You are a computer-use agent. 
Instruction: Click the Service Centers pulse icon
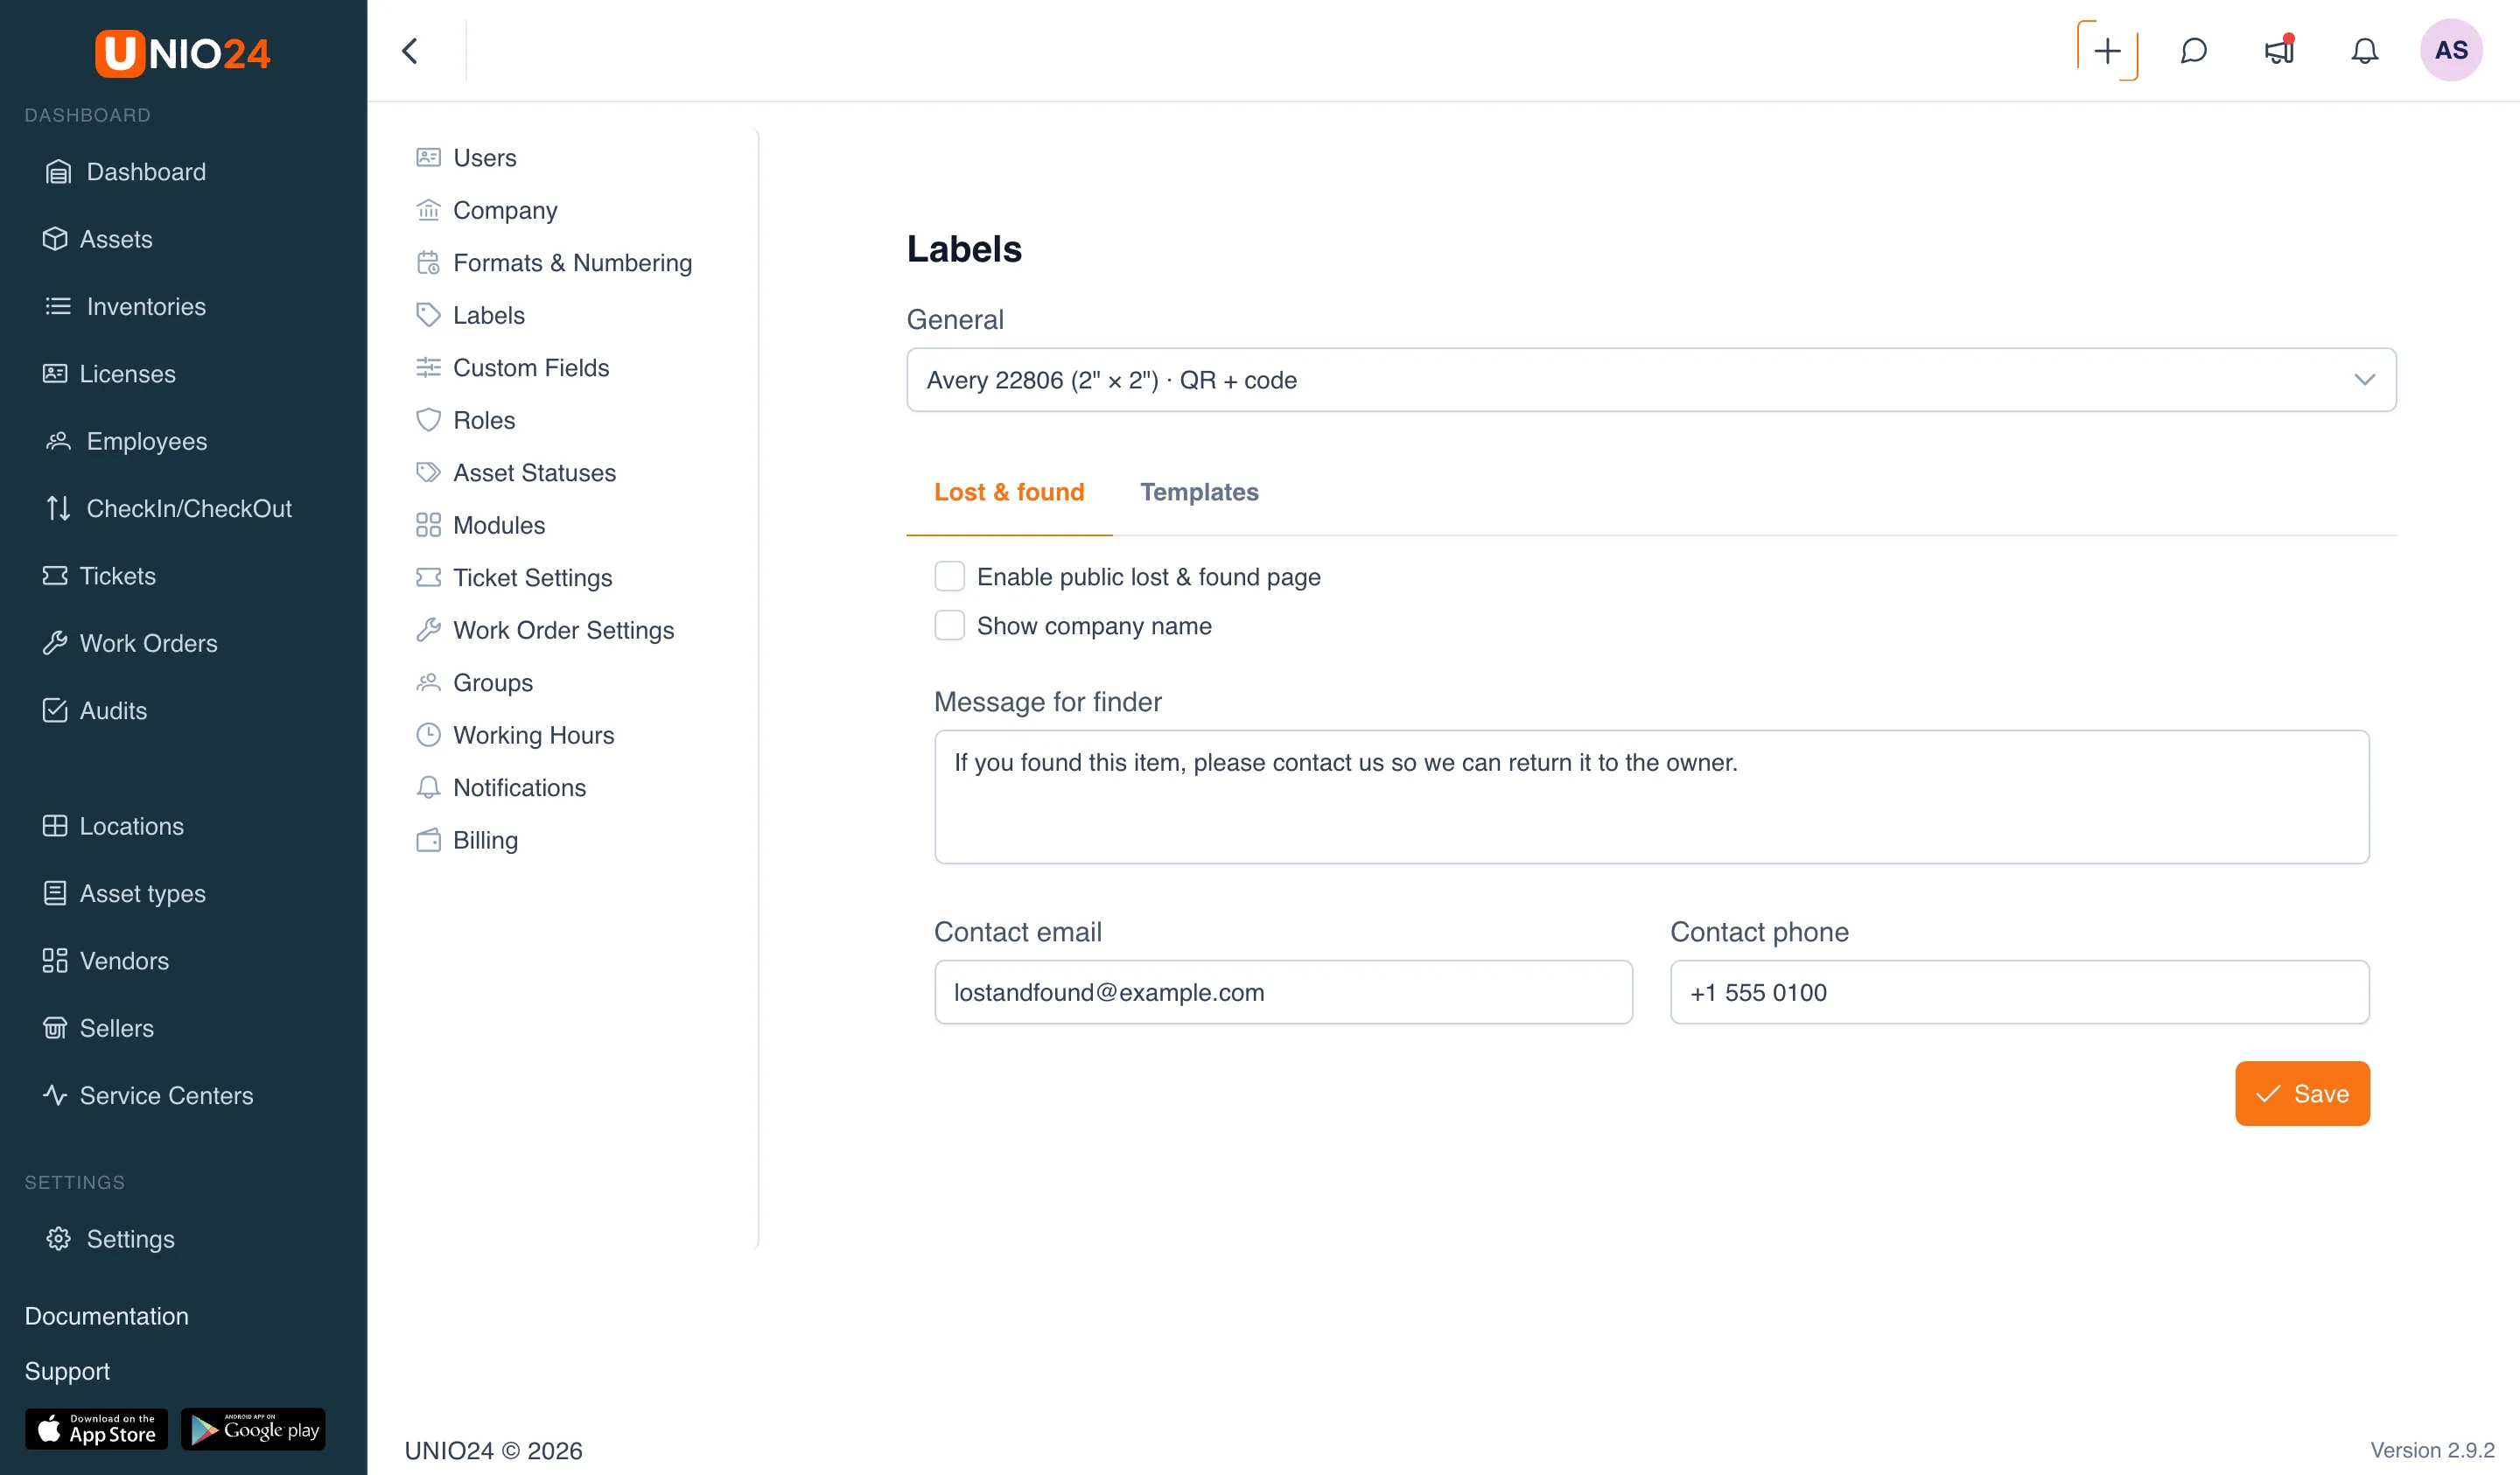click(55, 1095)
